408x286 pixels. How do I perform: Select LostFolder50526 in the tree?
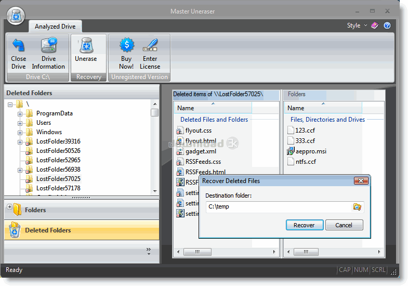click(58, 151)
